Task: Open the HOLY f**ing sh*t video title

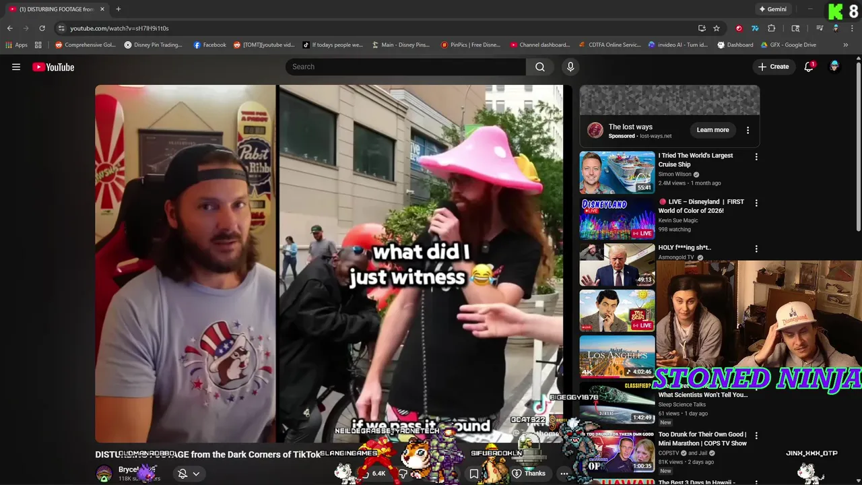Action: click(684, 247)
